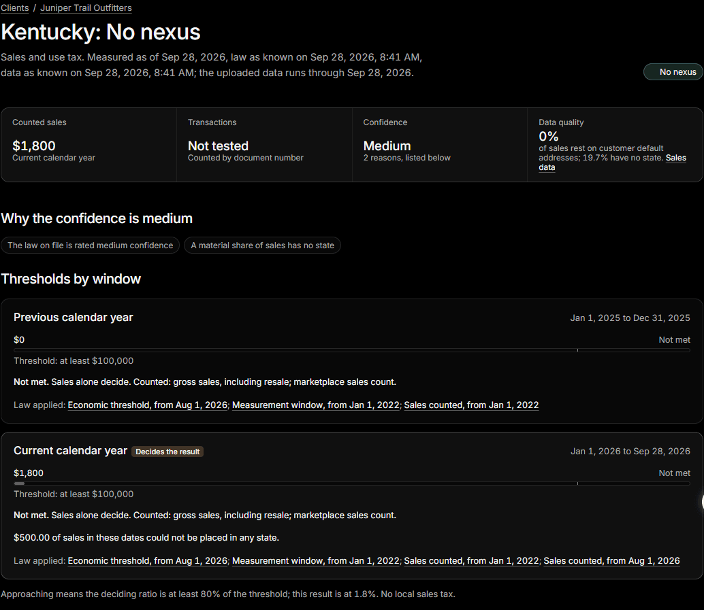The width and height of the screenshot is (704, 610).
Task: Open Sales counted from Aug 1, 2026 link
Action: coord(611,560)
